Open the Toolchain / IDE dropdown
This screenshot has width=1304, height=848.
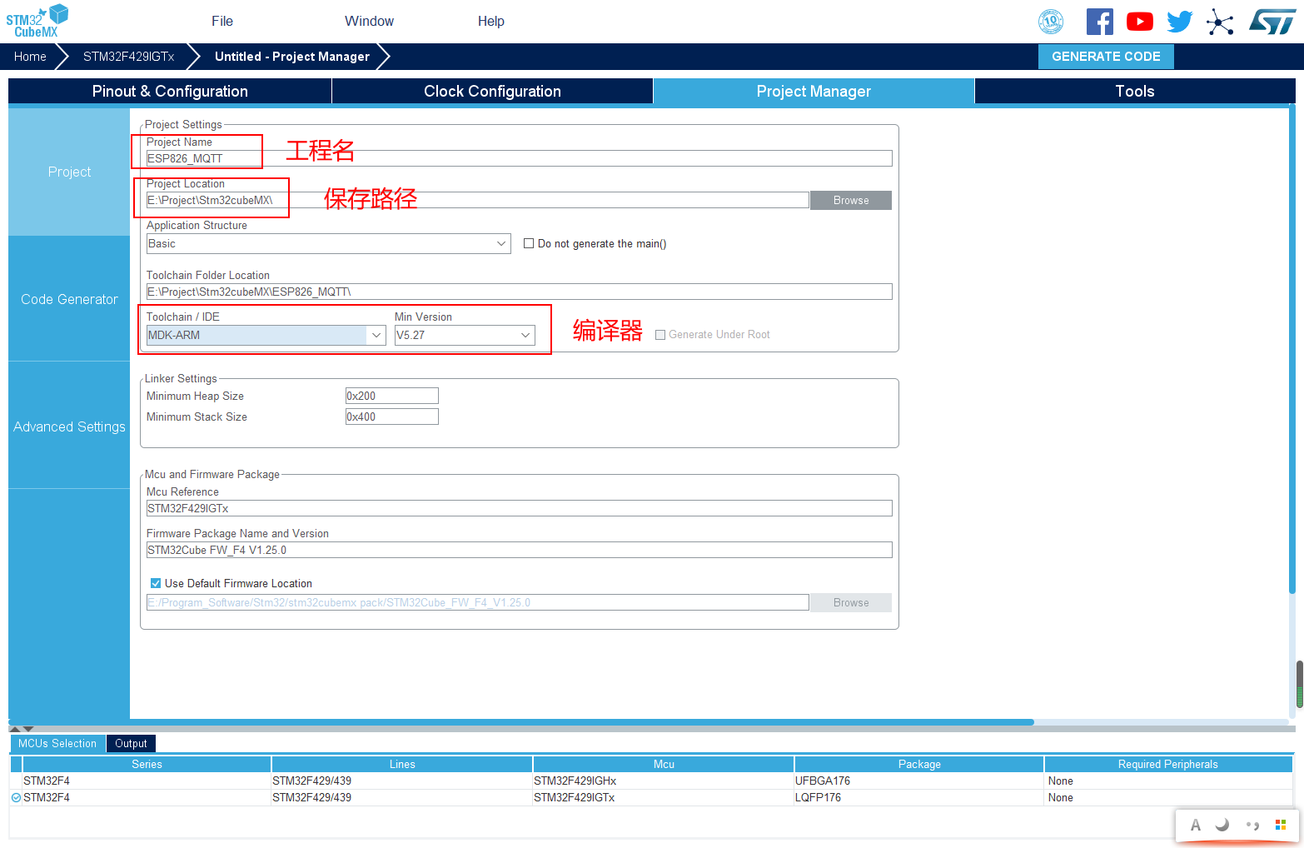[x=266, y=335]
